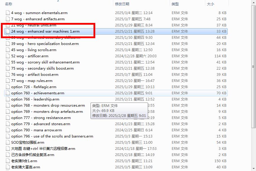
Task: Click the date '2025/1/30 星期四 9:30'
Action: 134,38
